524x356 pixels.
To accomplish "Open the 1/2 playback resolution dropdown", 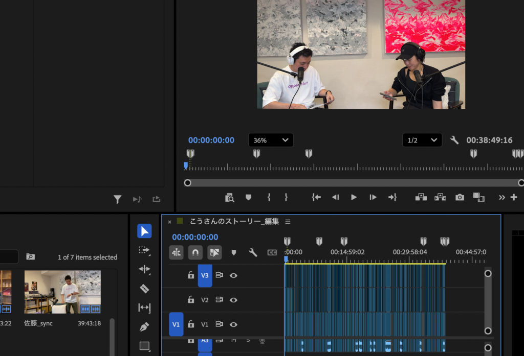I will click(422, 140).
